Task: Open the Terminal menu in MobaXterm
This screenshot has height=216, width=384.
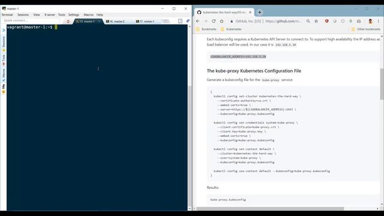Action: [7, 14]
